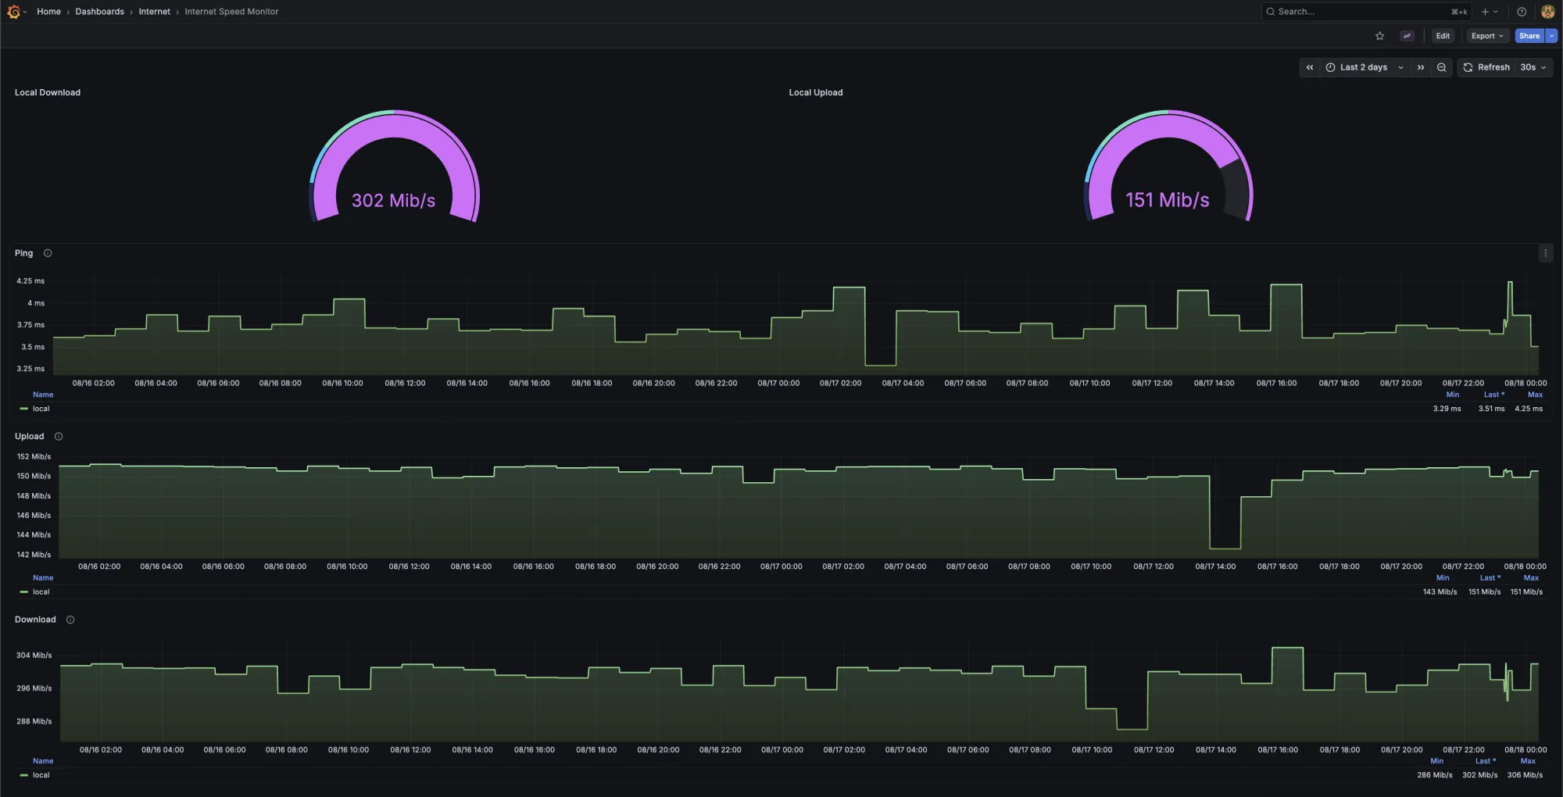The height and width of the screenshot is (797, 1563).
Task: Click the Local Upload panel title
Action: coord(815,92)
